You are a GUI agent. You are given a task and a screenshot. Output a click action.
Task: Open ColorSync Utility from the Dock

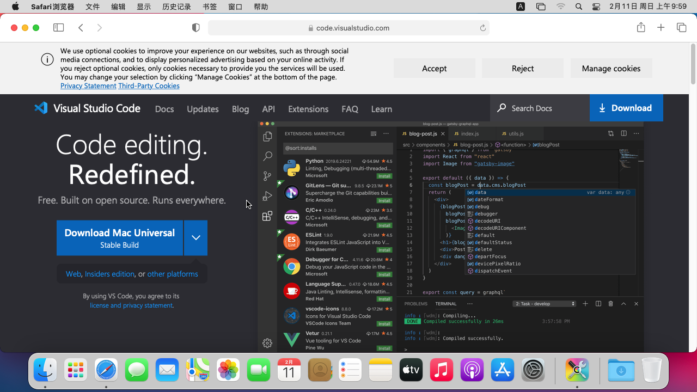(577, 371)
